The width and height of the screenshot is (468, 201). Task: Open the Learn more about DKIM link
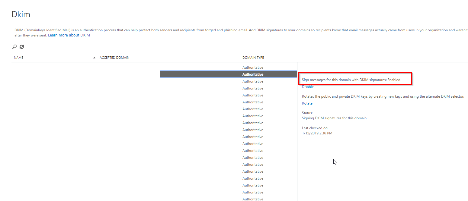[69, 35]
